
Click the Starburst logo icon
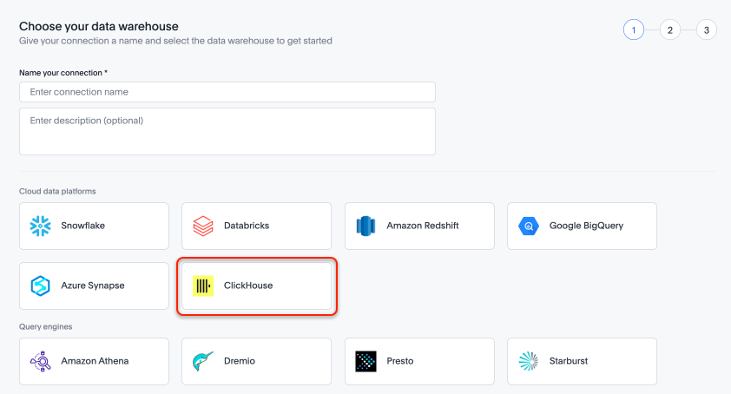(529, 361)
